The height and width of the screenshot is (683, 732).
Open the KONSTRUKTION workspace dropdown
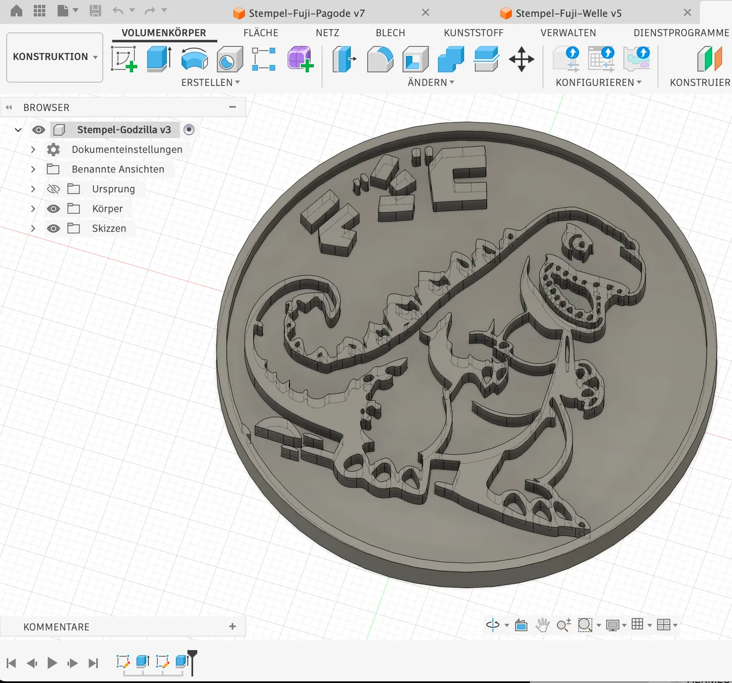(55, 57)
